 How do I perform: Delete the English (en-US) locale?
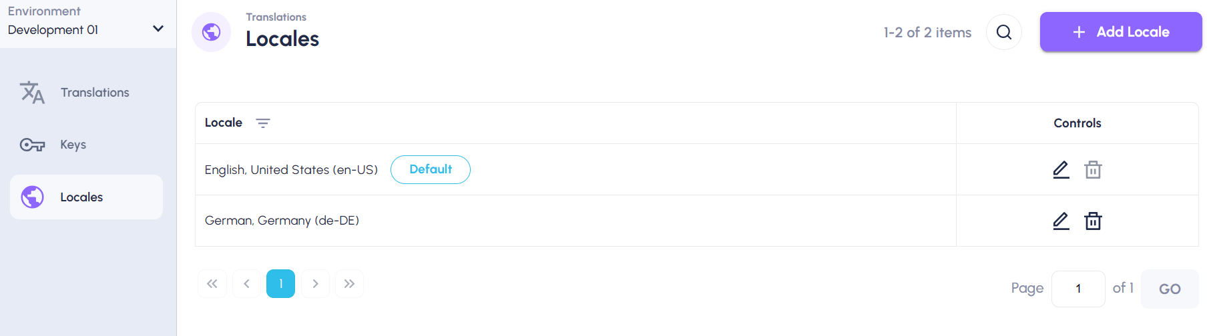click(1093, 169)
